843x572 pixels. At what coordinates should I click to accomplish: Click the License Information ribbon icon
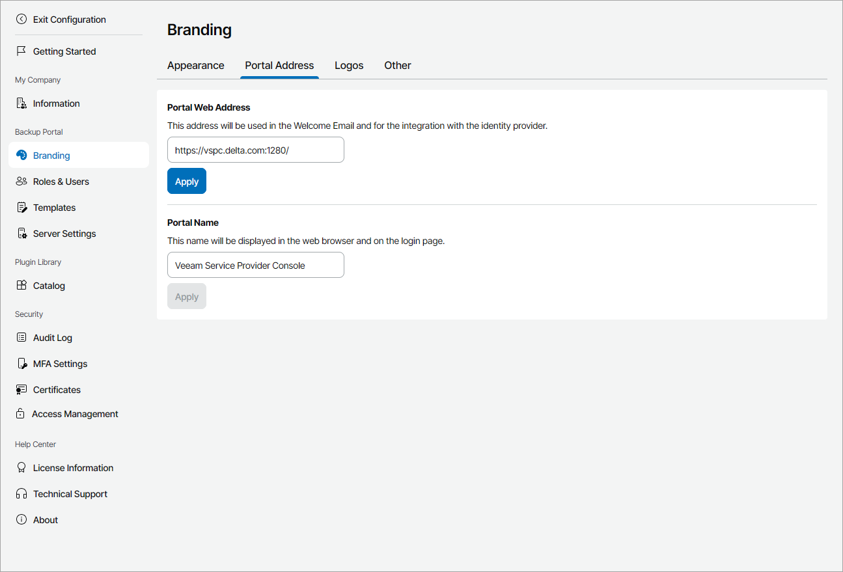pyautogui.click(x=21, y=468)
